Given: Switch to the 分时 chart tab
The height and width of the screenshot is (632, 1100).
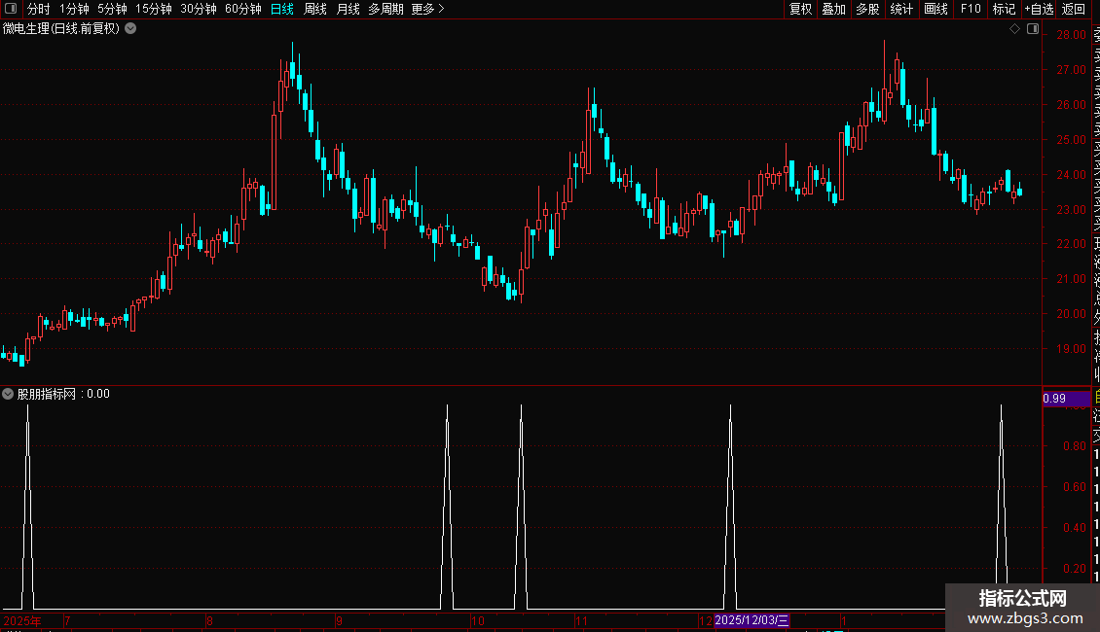Looking at the screenshot, I should [39, 9].
